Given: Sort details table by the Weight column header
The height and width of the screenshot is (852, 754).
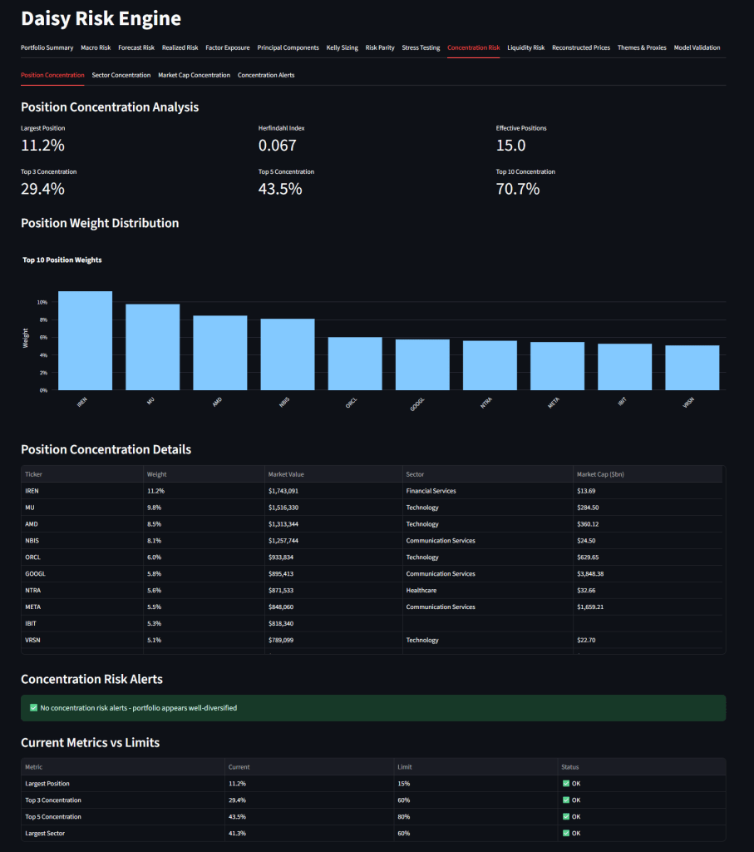Looking at the screenshot, I should click(156, 474).
